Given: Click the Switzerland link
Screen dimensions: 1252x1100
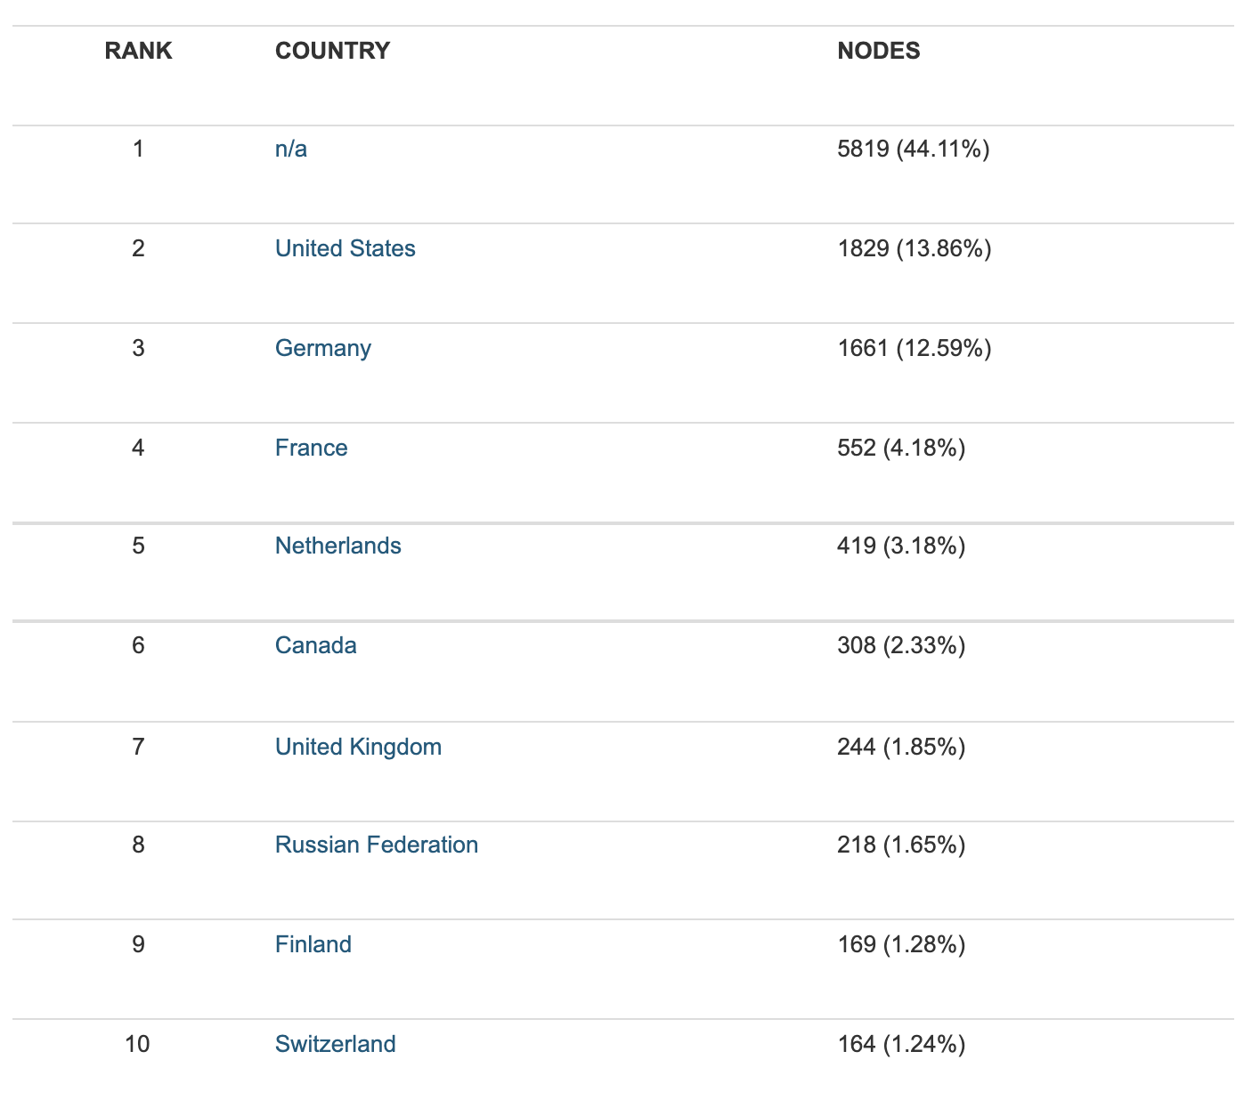Looking at the screenshot, I should 336,1044.
